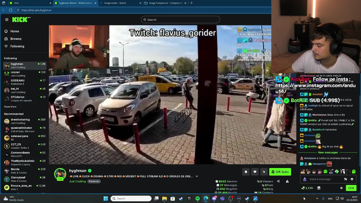Expand the list with Show More

(x=10, y=107)
